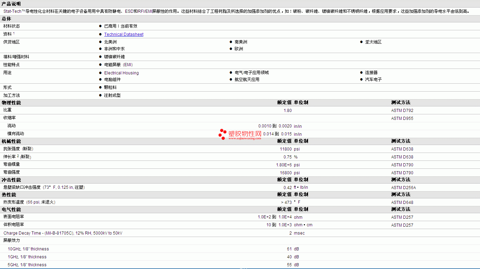Click the '供货地区' row label
The width and height of the screenshot is (480, 269).
point(11,42)
